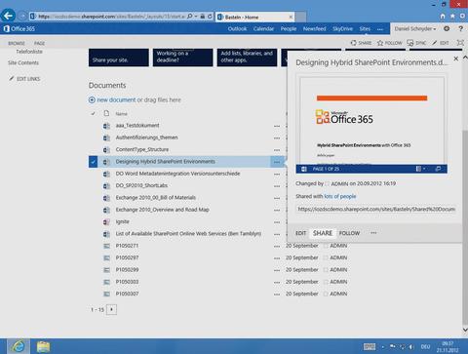Screen dimensions: 468x354
Task: Click Word icon of ContentType_Structure
Action: (x=106, y=150)
